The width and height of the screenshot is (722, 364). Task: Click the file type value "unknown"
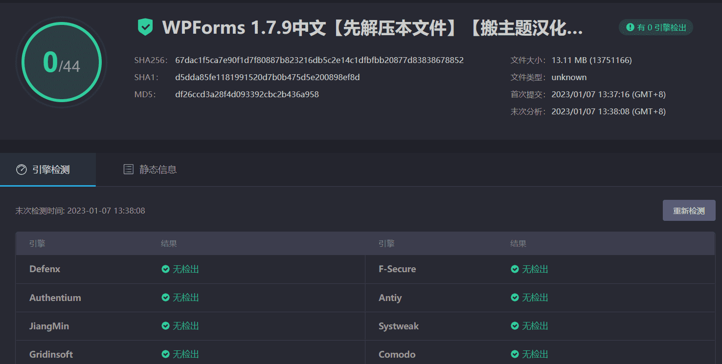click(569, 77)
